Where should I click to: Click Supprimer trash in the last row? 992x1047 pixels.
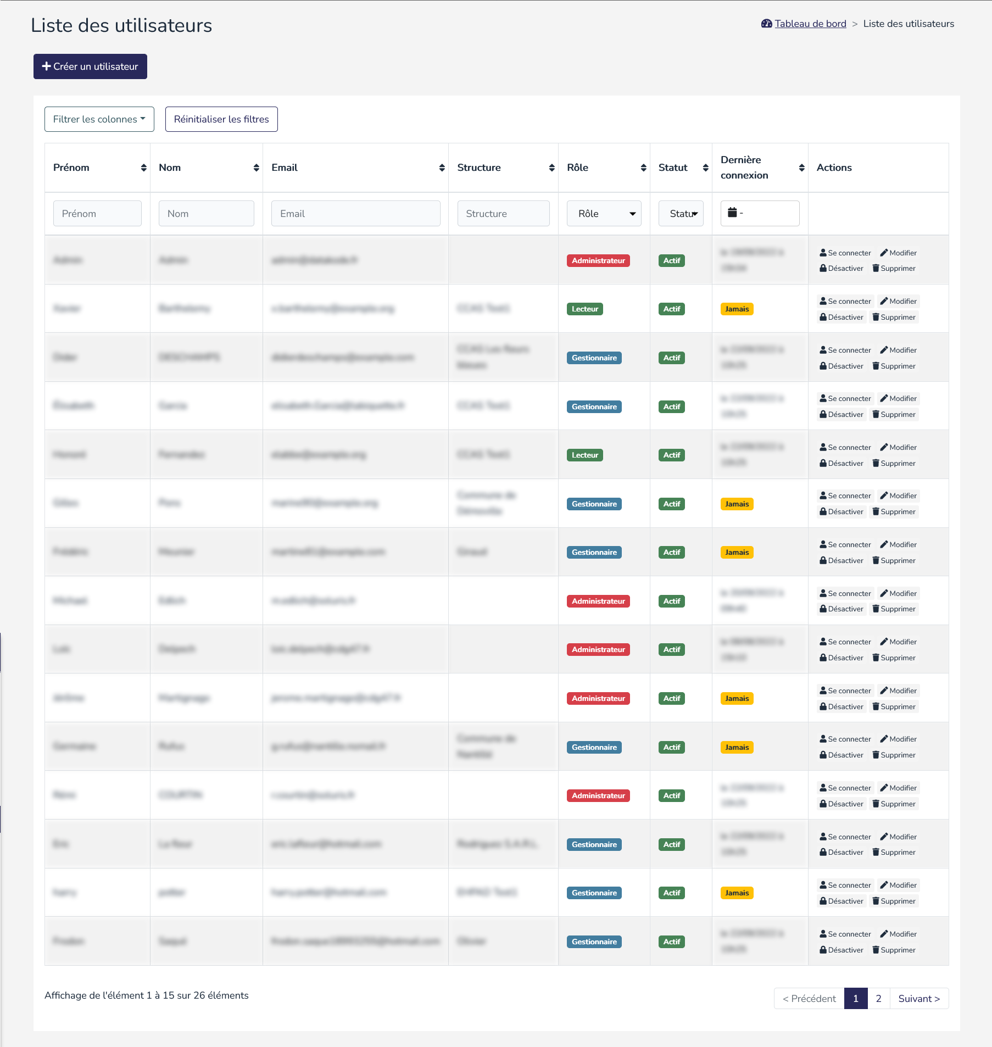(x=876, y=950)
